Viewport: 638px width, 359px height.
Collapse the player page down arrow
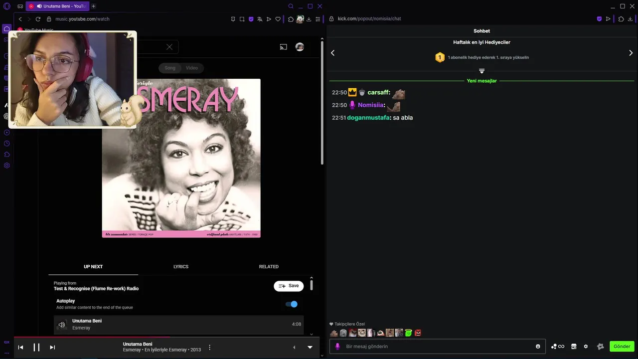point(310,347)
